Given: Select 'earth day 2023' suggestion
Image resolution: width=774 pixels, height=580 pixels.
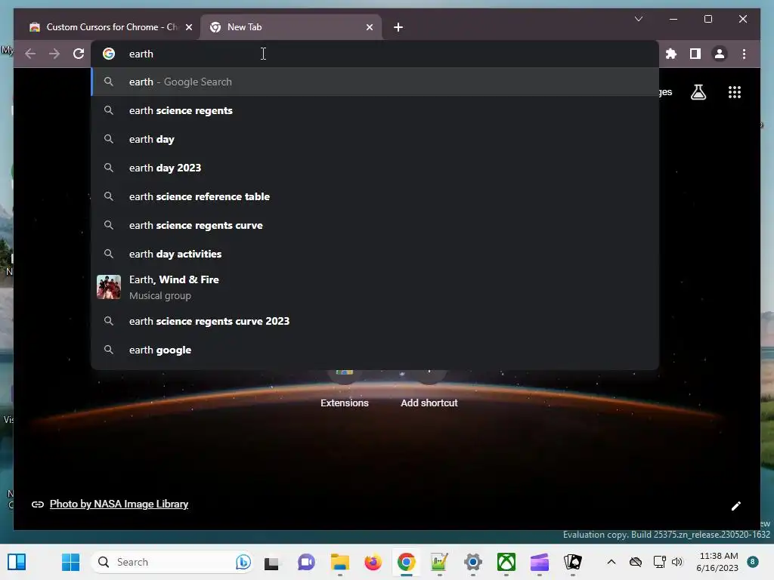Looking at the screenshot, I should point(375,168).
